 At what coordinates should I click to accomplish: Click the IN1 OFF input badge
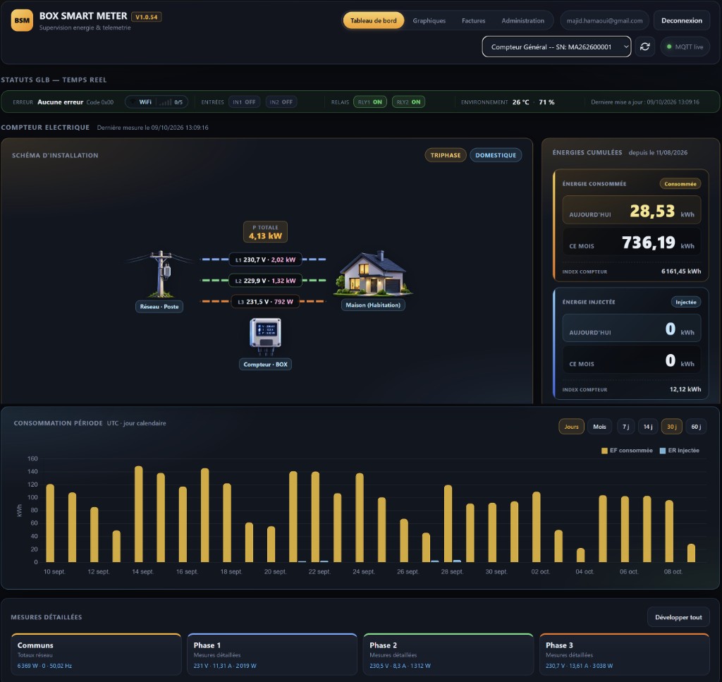(244, 102)
